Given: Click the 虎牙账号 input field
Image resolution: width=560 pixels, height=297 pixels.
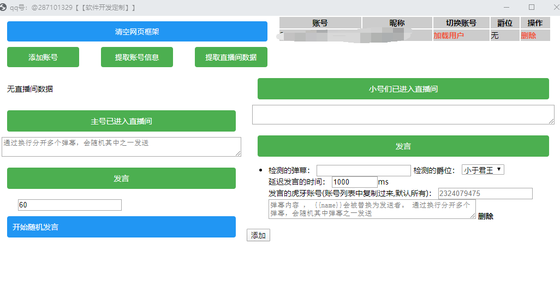Looking at the screenshot, I should 485,194.
